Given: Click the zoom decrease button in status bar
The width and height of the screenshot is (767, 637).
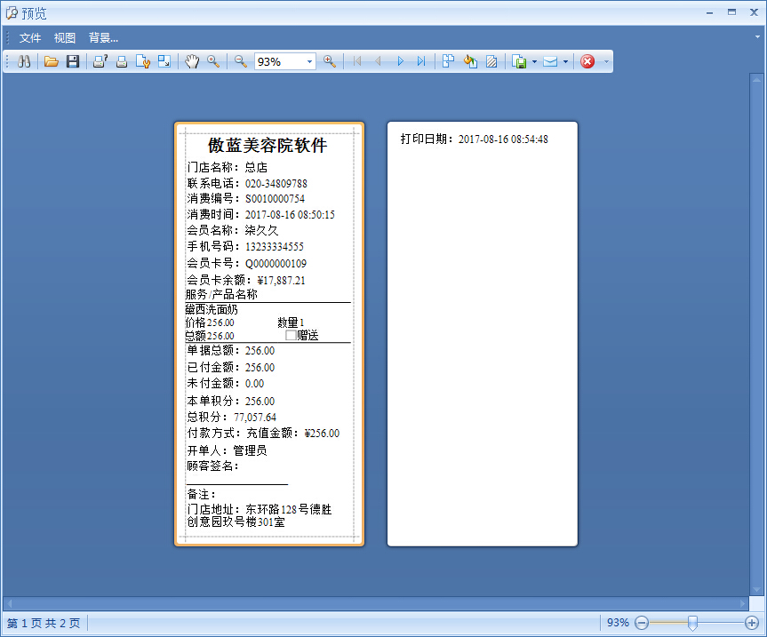Looking at the screenshot, I should coord(641,623).
